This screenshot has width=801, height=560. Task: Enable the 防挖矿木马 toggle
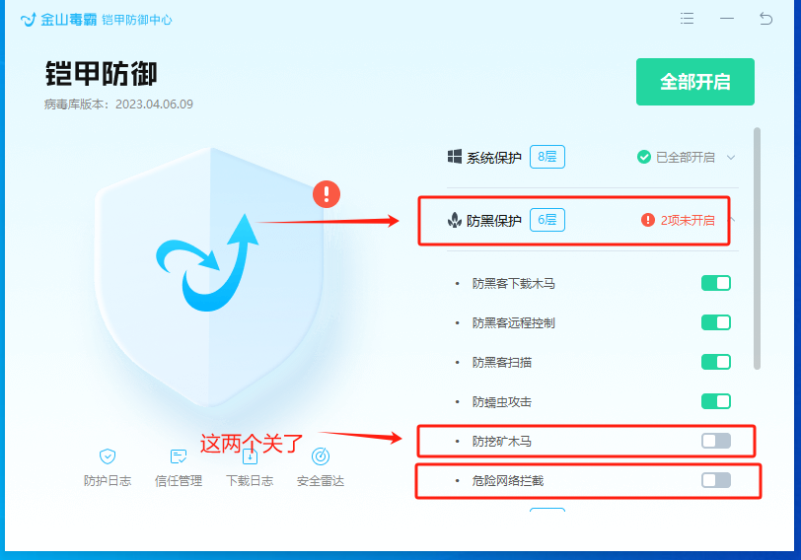(715, 441)
